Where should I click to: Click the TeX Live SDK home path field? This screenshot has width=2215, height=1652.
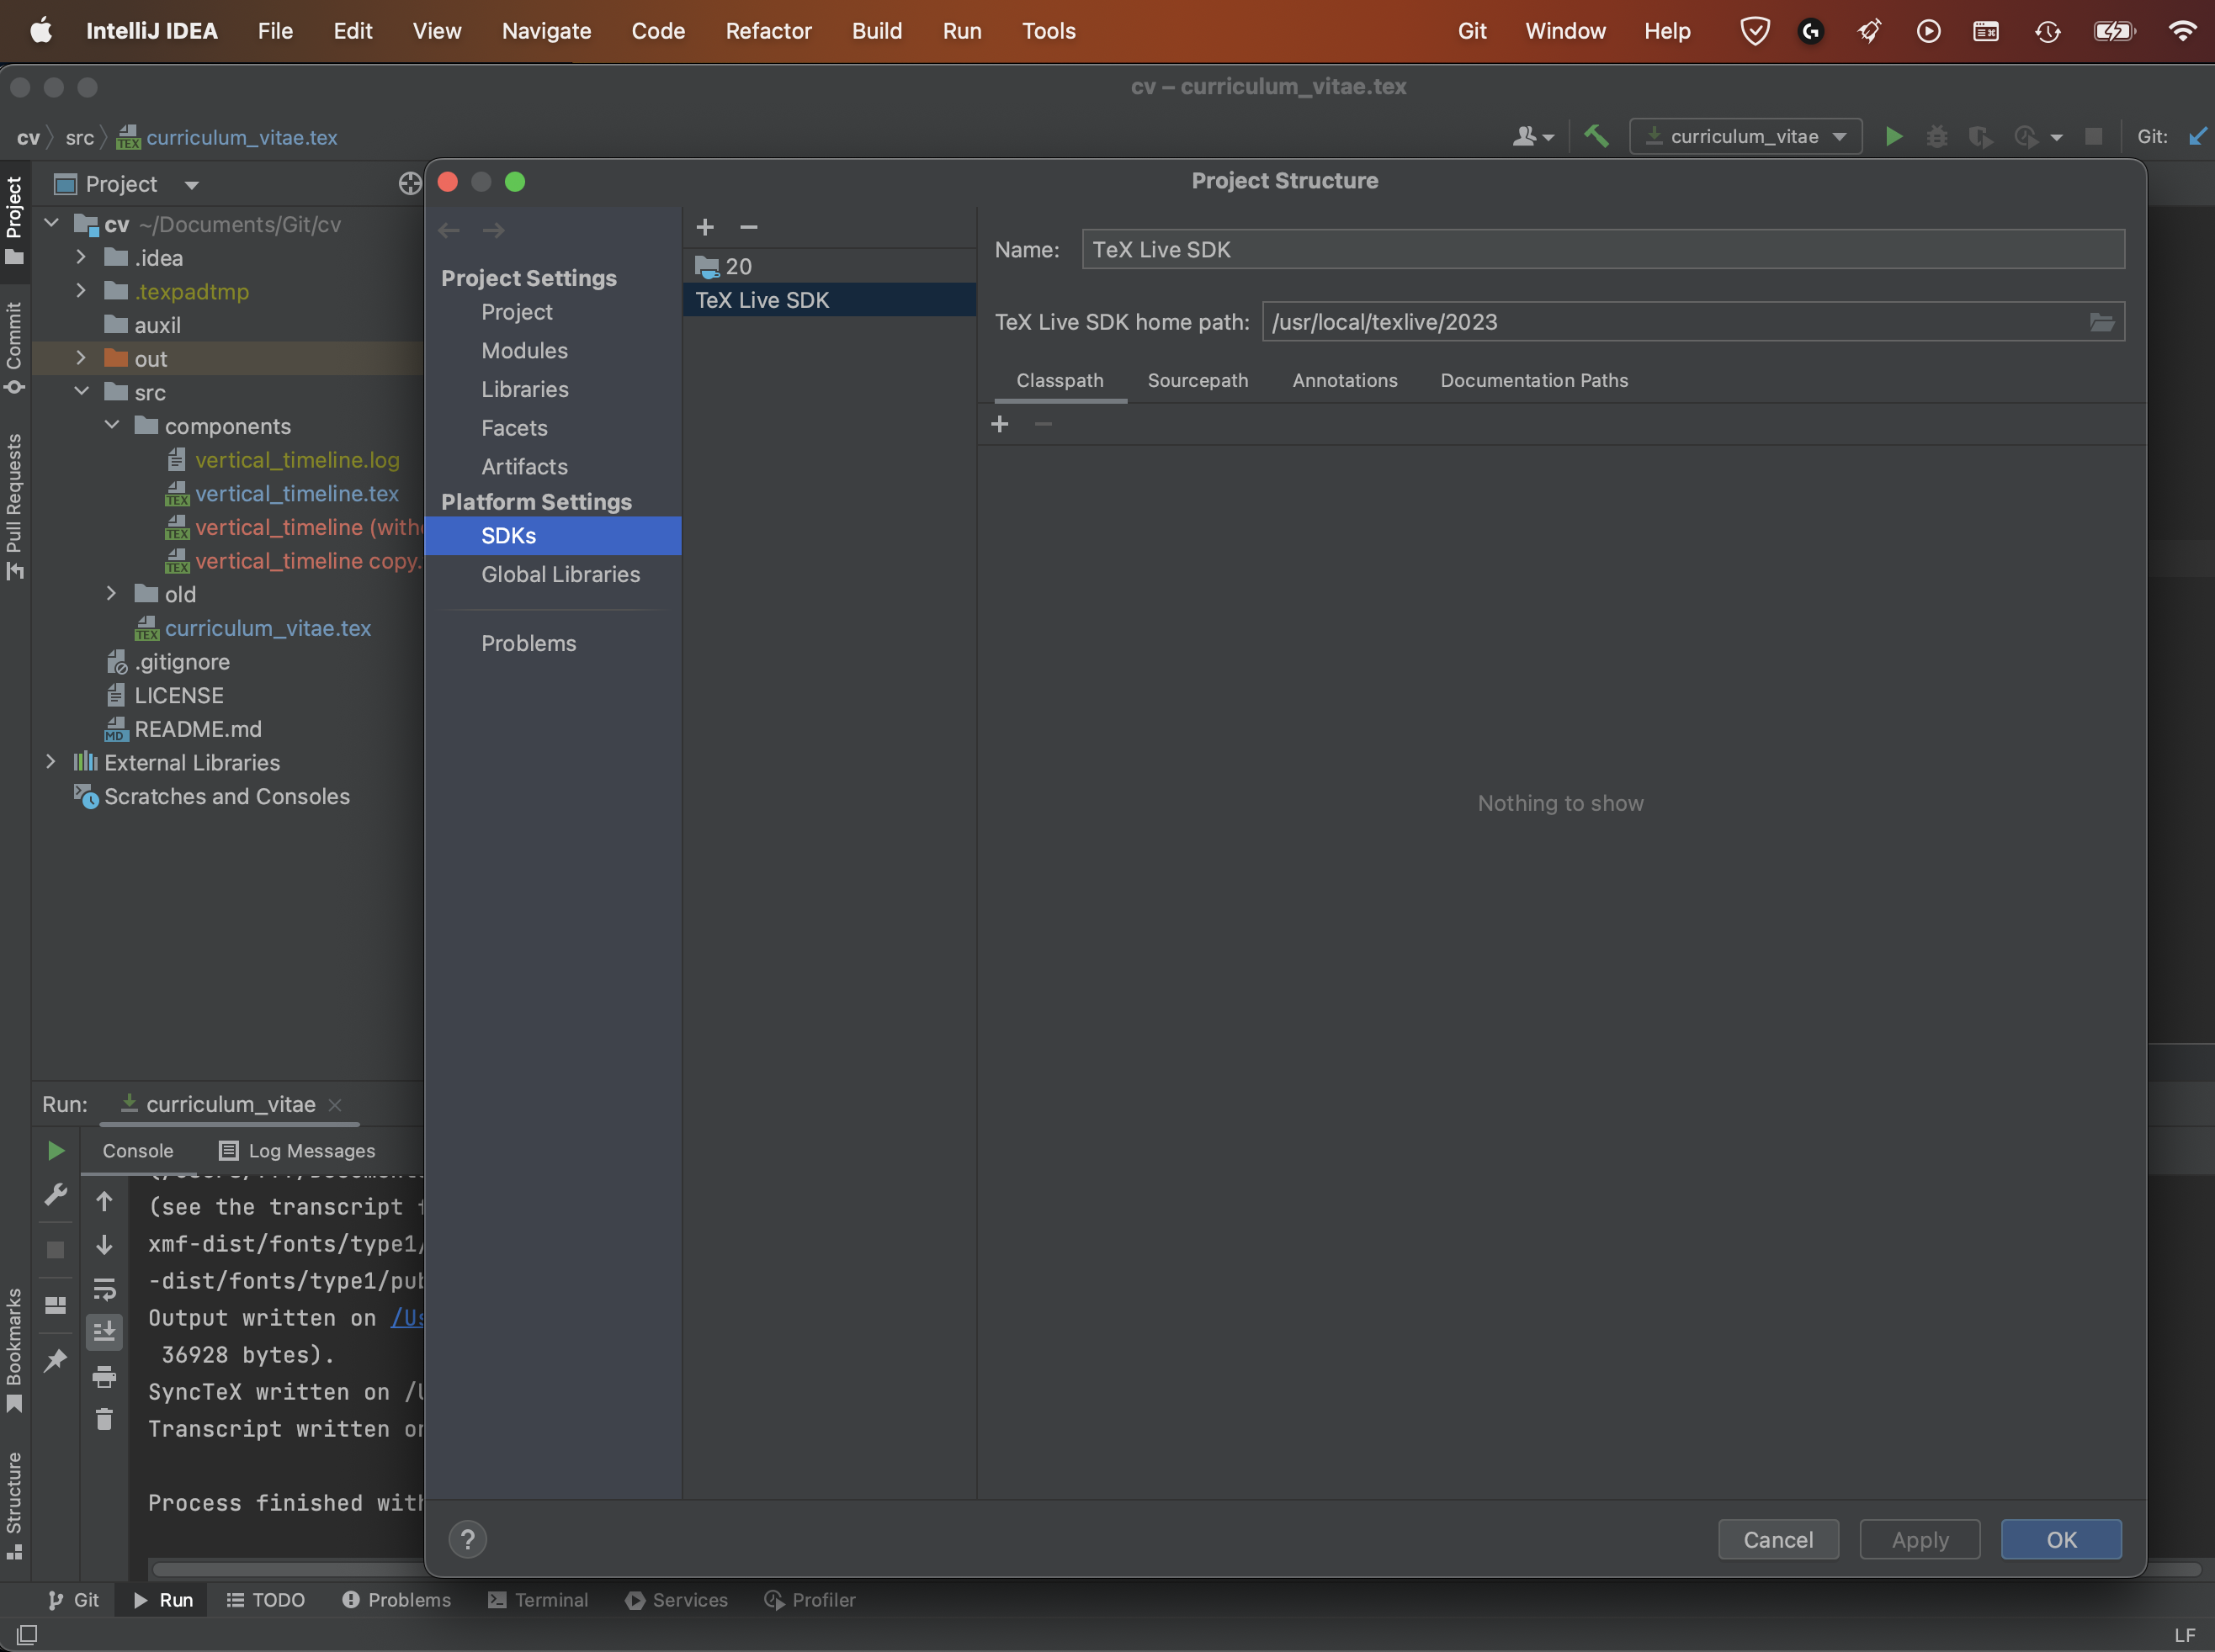1601,321
